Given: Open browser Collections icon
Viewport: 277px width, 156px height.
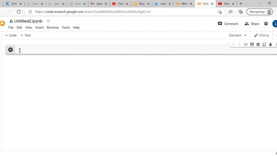Looking at the screenshot, I should point(241,12).
